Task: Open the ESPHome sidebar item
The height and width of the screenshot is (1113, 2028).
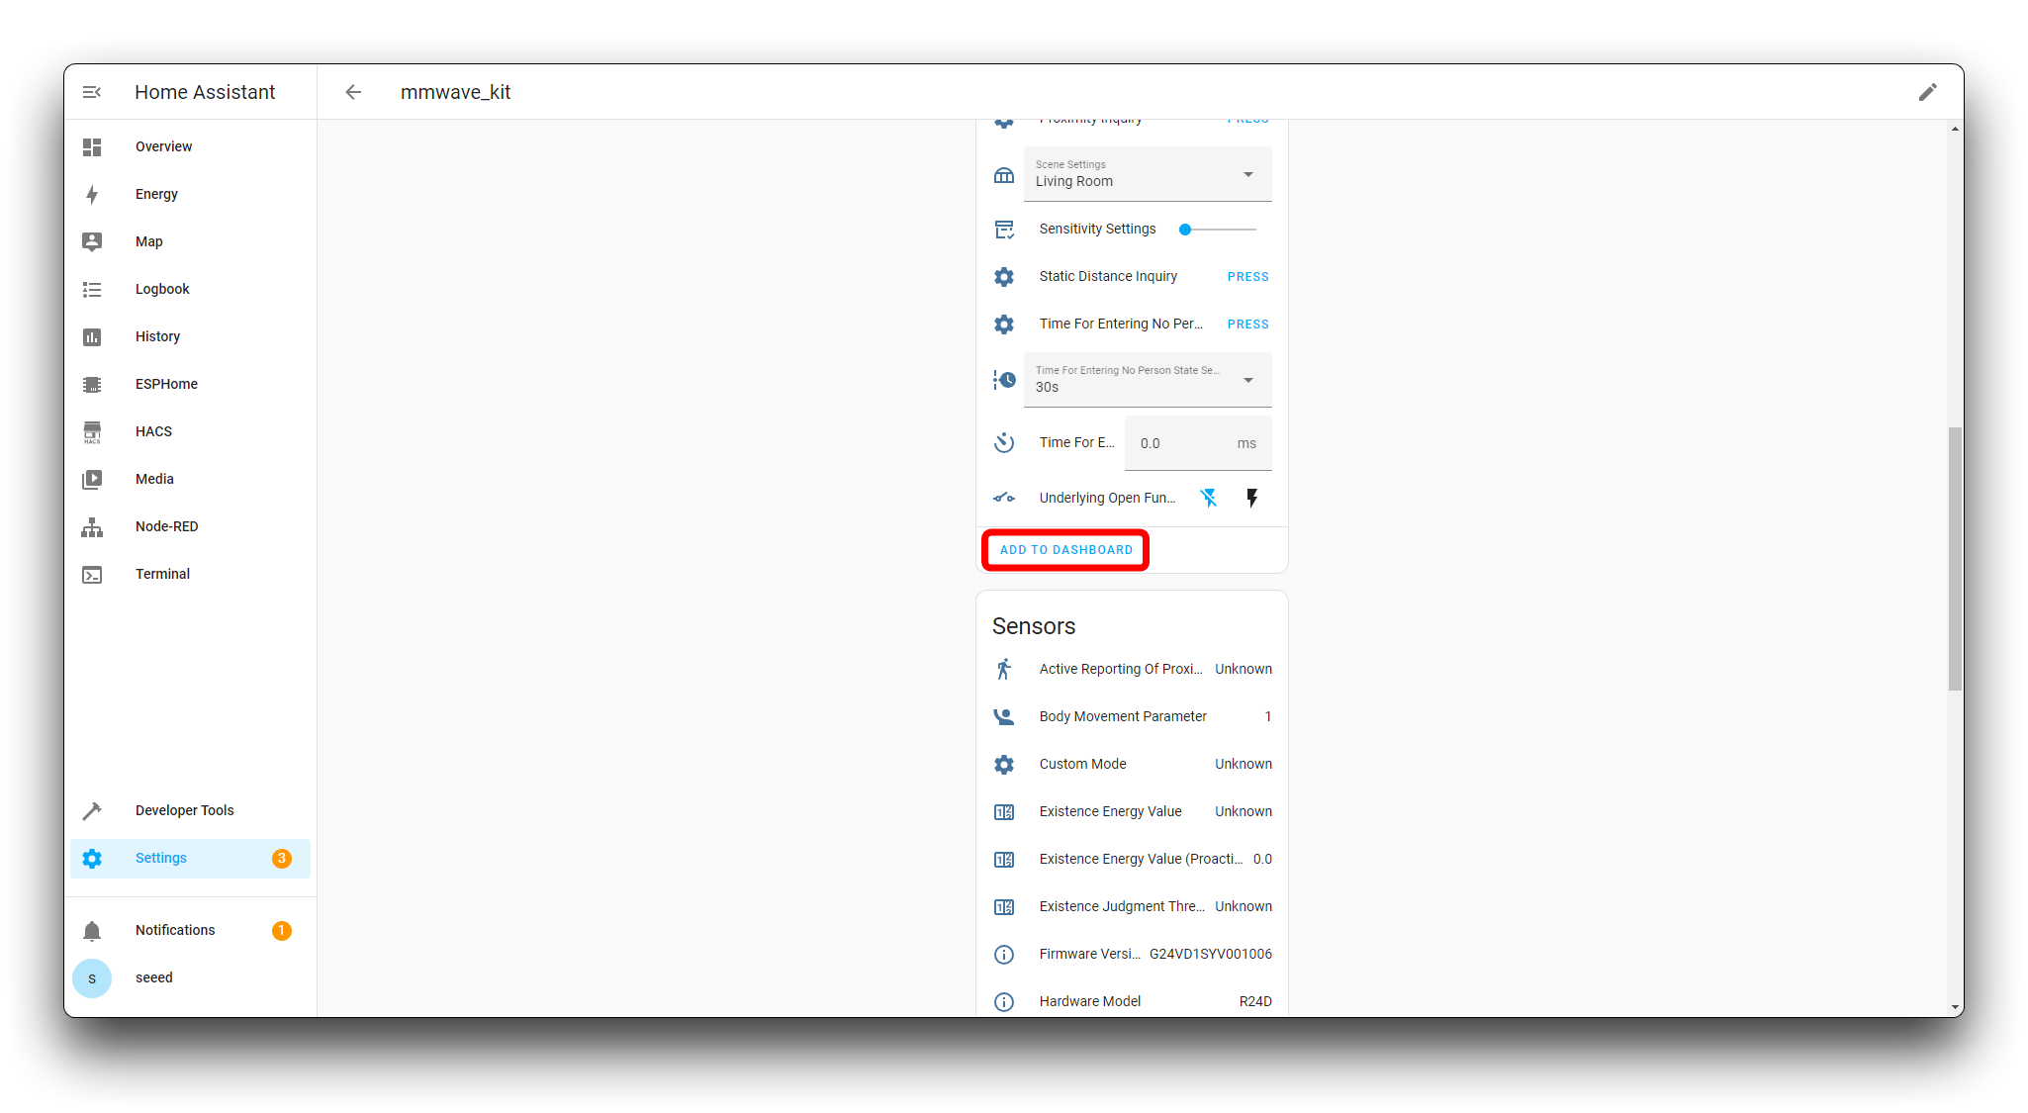Action: click(166, 384)
